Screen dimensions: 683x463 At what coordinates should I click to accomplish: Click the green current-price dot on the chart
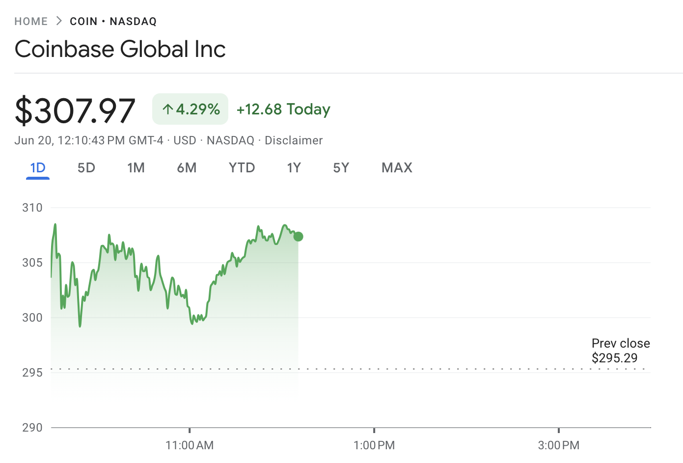click(x=298, y=237)
